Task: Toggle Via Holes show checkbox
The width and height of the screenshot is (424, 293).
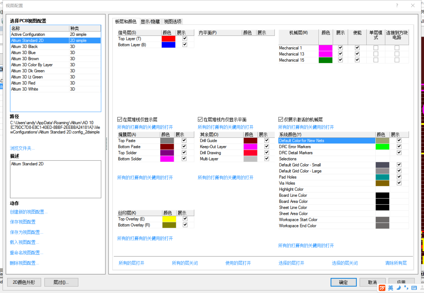Action: [x=399, y=183]
